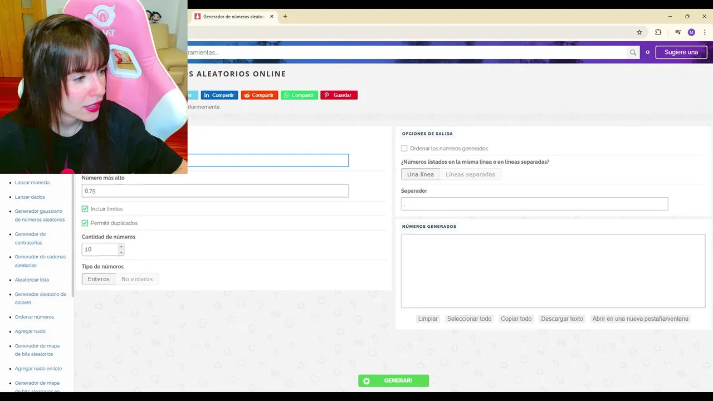The height and width of the screenshot is (401, 713).
Task: Open Generador de cadenas aleatorias link
Action: click(40, 261)
